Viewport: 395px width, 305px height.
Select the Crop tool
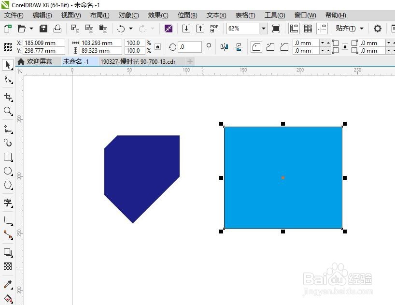8,97
